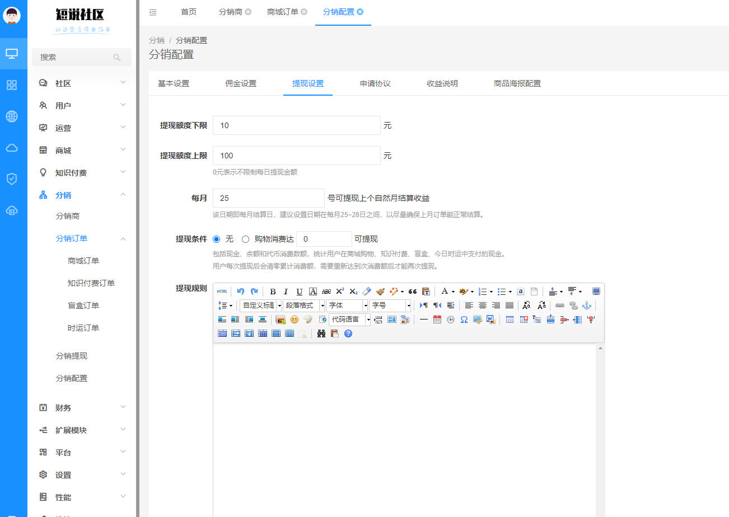Open the globe icon in left rail
Screen dimensions: 729x517
pyautogui.click(x=12, y=116)
